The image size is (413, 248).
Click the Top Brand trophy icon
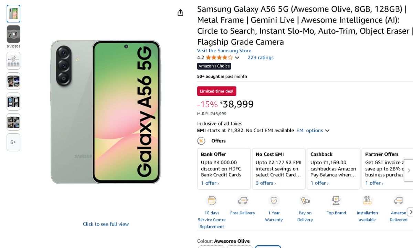[x=336, y=200]
